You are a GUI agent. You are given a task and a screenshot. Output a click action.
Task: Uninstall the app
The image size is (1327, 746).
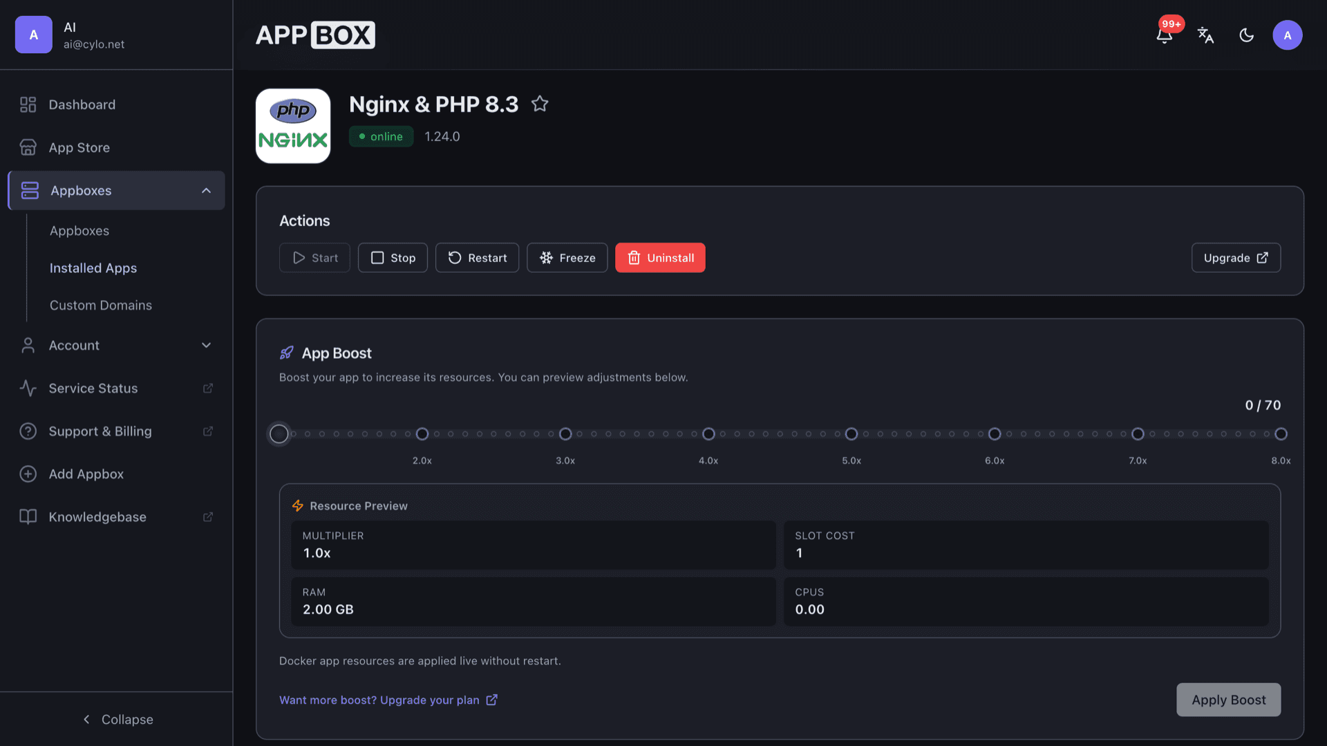coord(660,257)
